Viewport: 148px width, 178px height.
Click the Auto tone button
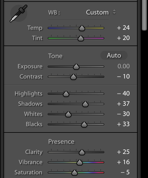click(114, 55)
